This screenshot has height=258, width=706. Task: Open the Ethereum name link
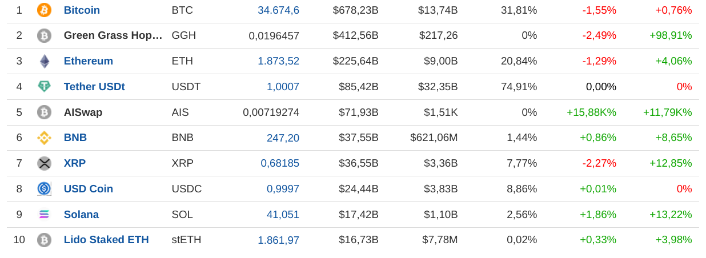point(88,61)
